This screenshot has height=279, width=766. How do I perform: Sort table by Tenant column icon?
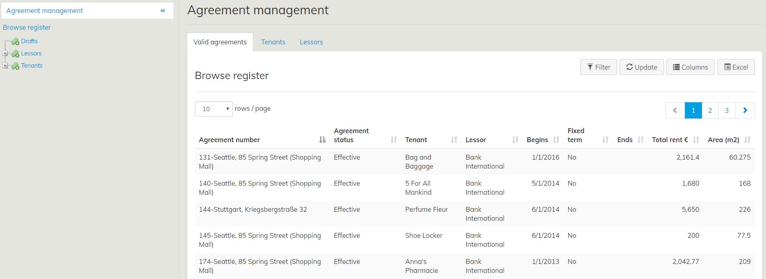454,140
